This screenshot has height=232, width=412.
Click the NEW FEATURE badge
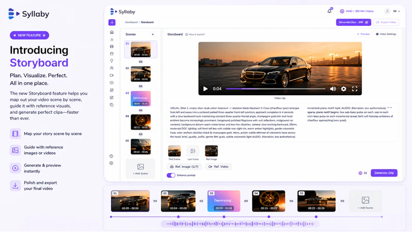click(29, 35)
